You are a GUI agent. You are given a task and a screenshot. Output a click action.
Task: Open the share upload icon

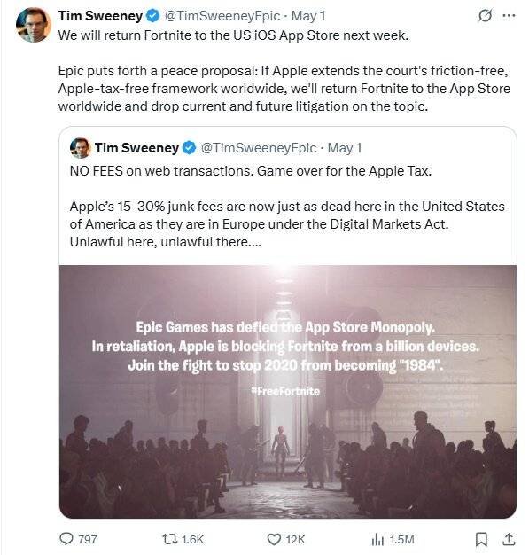(x=509, y=539)
